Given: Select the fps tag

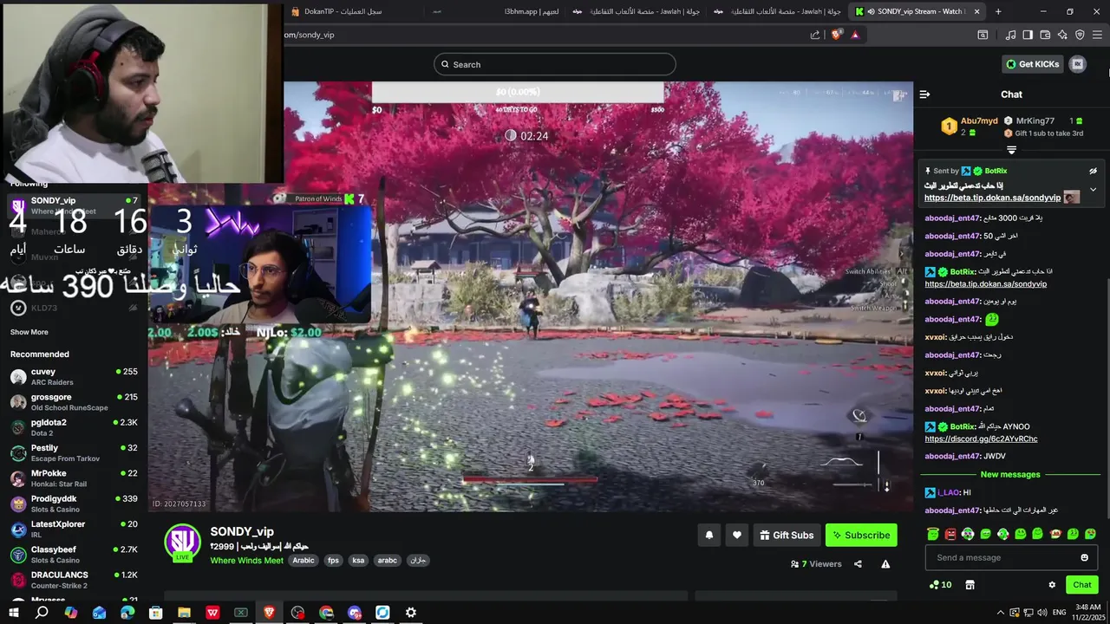Looking at the screenshot, I should point(333,561).
